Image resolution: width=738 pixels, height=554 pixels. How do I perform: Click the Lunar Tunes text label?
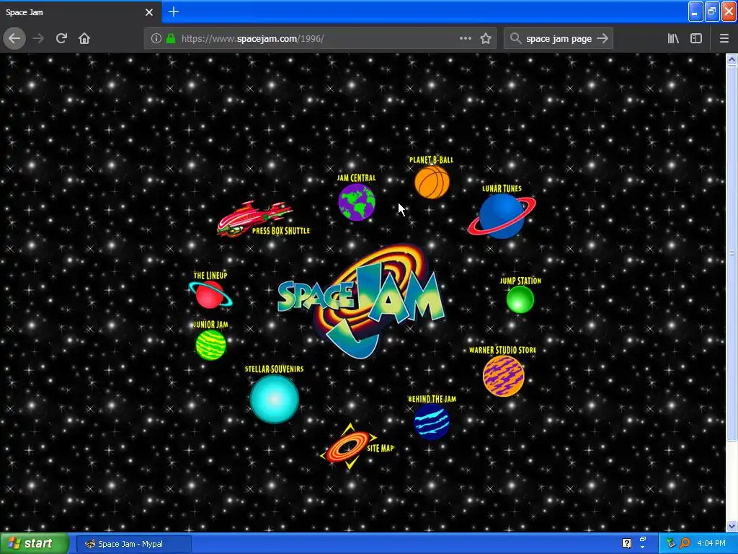click(502, 188)
